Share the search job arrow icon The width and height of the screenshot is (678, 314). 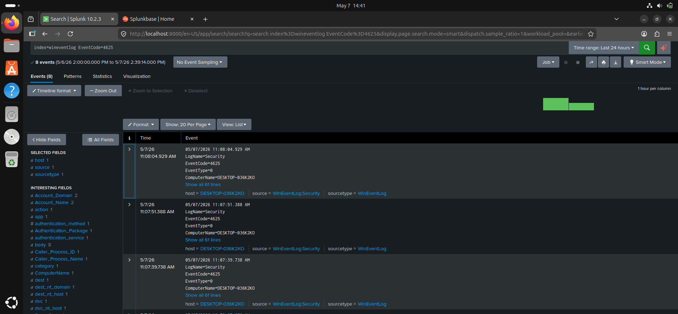click(591, 62)
